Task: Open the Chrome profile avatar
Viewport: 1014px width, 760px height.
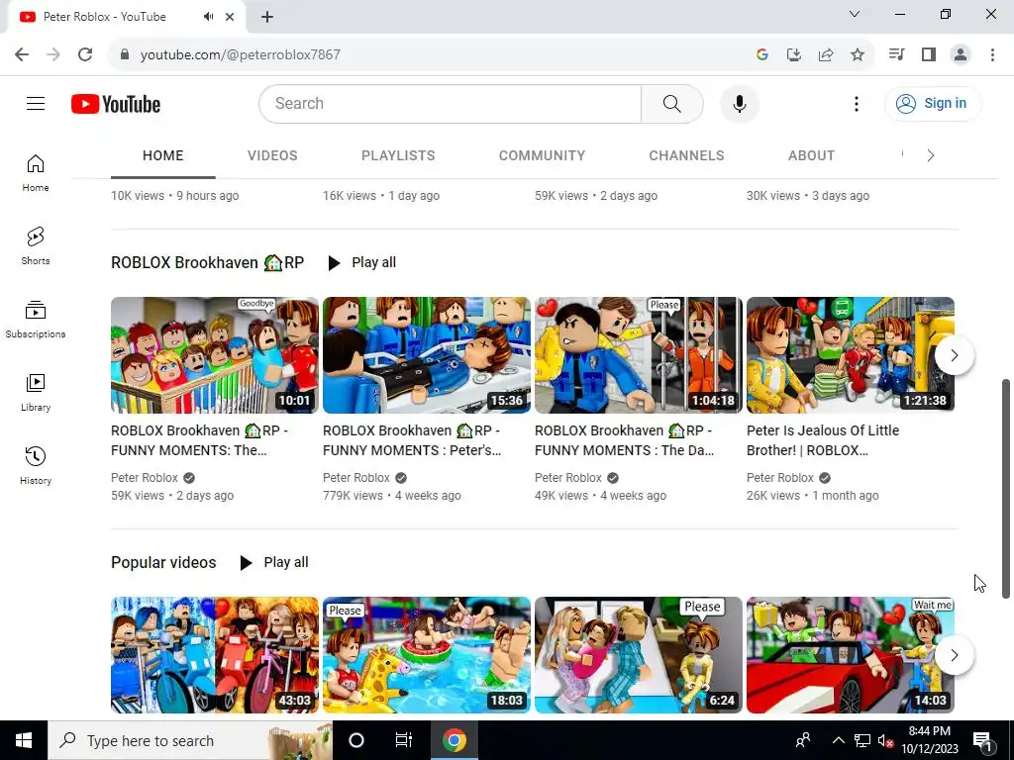Action: (x=961, y=55)
